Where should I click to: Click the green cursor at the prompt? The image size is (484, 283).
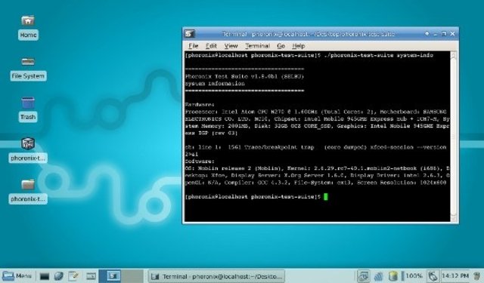tap(326, 196)
